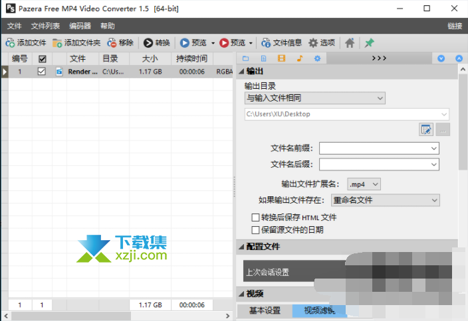Image resolution: width=468 pixels, height=321 pixels.
Task: Click the browse '...' directory button
Action: (x=443, y=129)
